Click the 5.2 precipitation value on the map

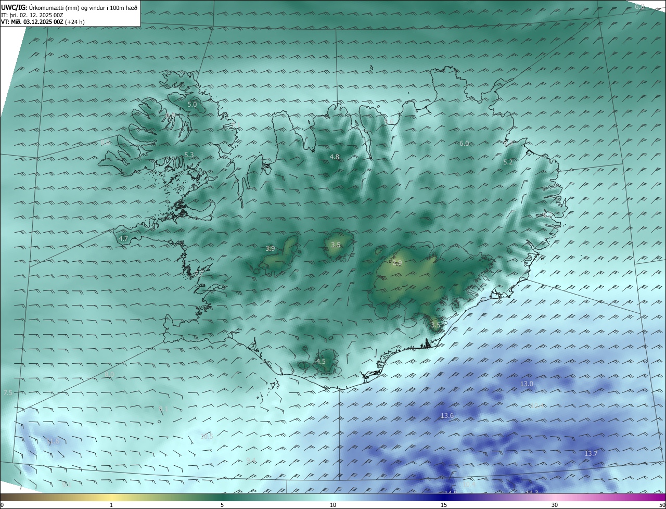508,162
